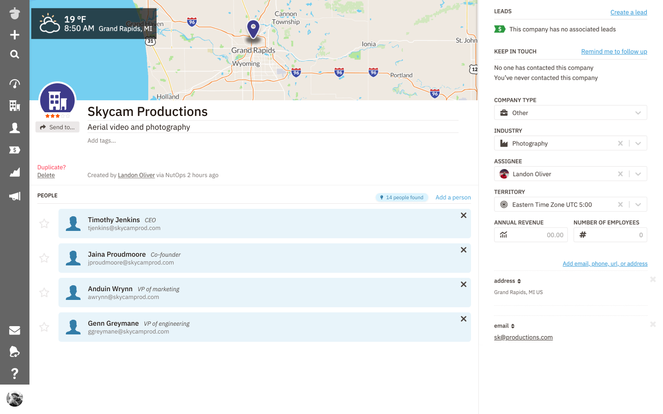Remove Anduin Wrynn with the X button

pos(463,284)
